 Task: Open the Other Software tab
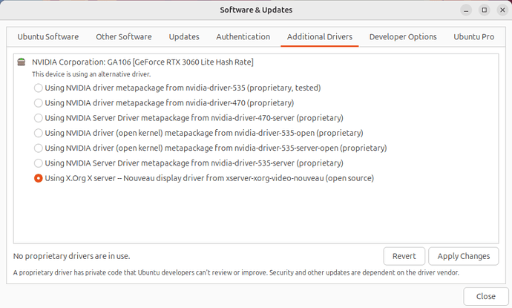pos(123,37)
